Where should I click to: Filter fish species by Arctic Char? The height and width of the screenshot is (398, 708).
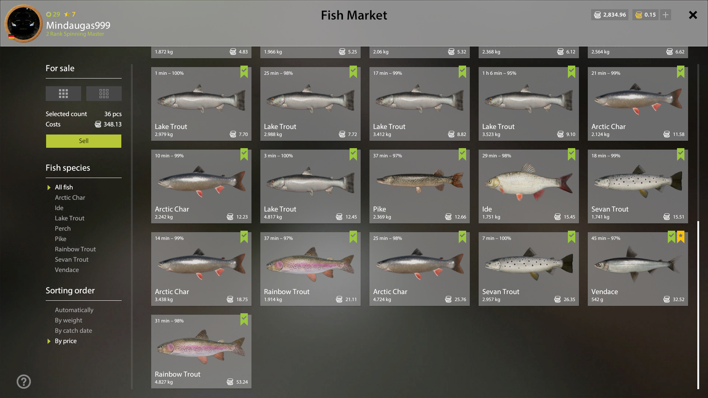click(x=70, y=198)
